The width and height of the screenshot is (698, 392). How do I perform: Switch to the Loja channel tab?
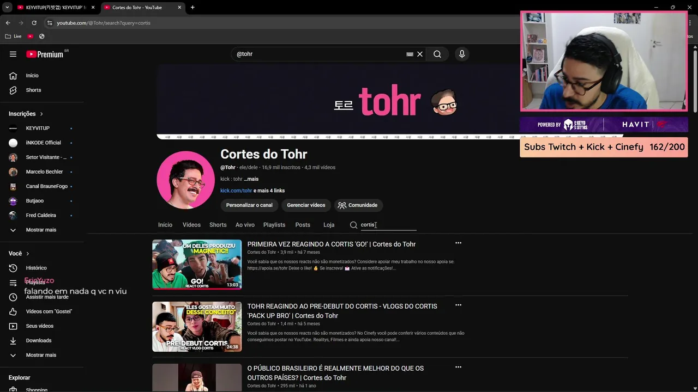329,225
